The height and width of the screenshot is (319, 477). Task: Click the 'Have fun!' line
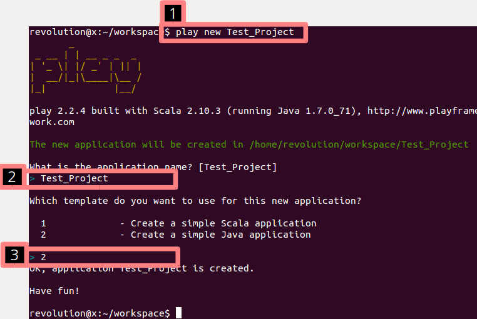(54, 291)
